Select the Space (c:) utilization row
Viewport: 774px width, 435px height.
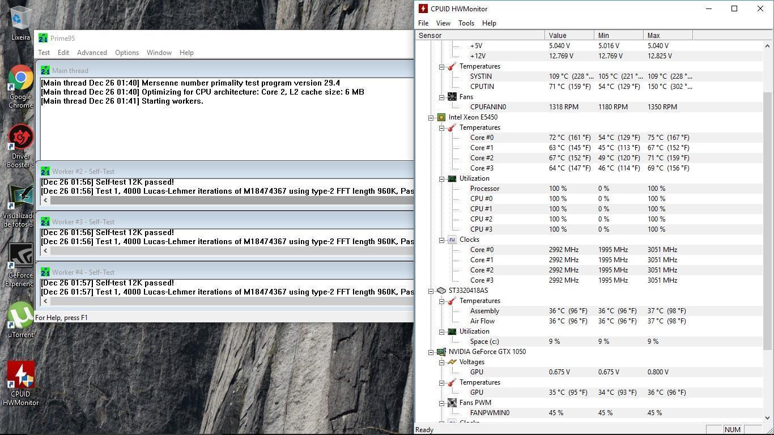pyautogui.click(x=589, y=342)
